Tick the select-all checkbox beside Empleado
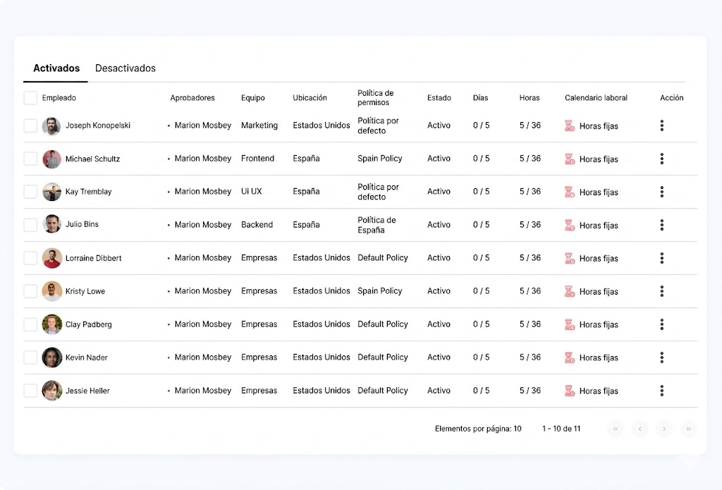 (x=30, y=97)
